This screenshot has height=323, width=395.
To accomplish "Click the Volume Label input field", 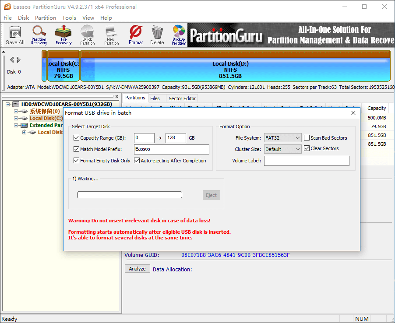I will (x=307, y=161).
